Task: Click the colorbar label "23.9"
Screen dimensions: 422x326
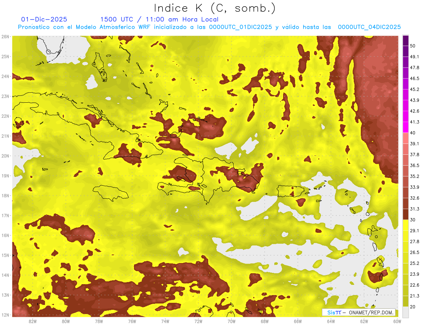Action: click(415, 274)
